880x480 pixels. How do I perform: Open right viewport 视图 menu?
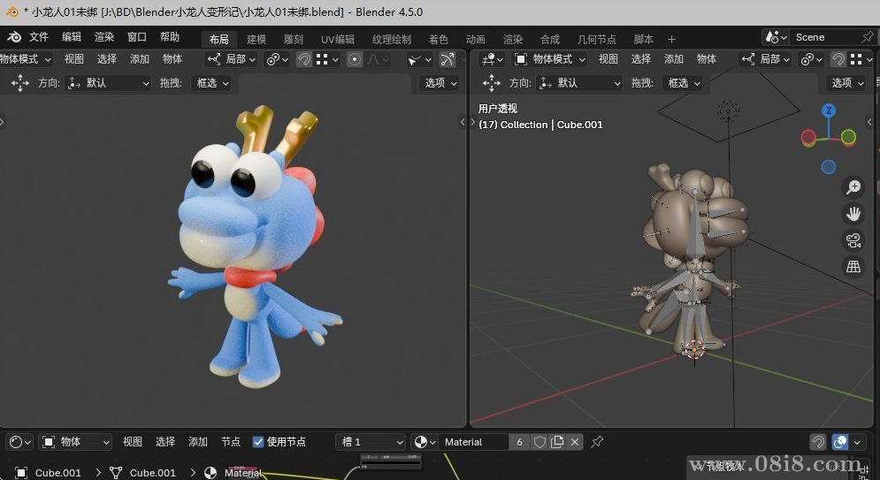[x=608, y=59]
